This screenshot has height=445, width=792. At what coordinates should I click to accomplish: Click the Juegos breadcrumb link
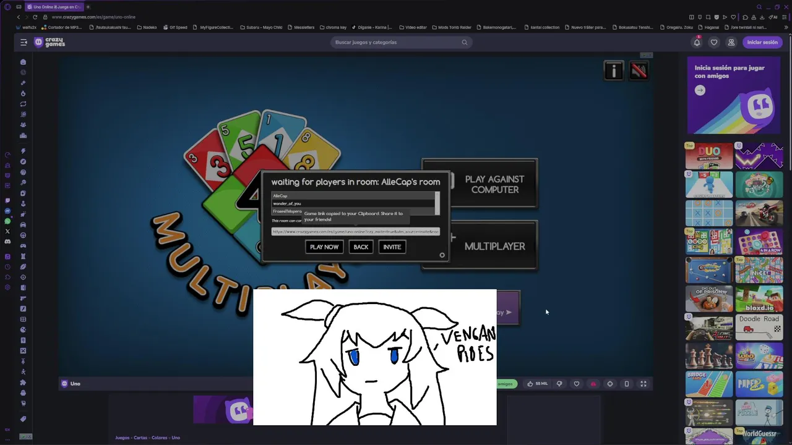point(122,438)
